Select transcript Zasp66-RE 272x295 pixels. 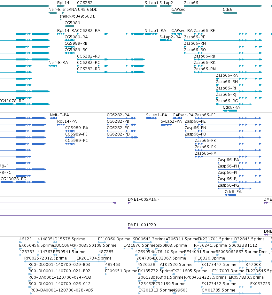[195, 37]
